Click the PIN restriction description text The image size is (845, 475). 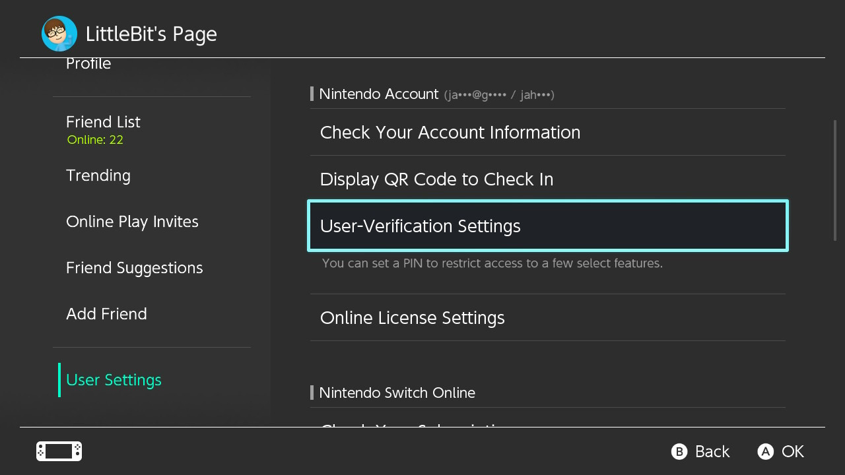click(x=492, y=263)
